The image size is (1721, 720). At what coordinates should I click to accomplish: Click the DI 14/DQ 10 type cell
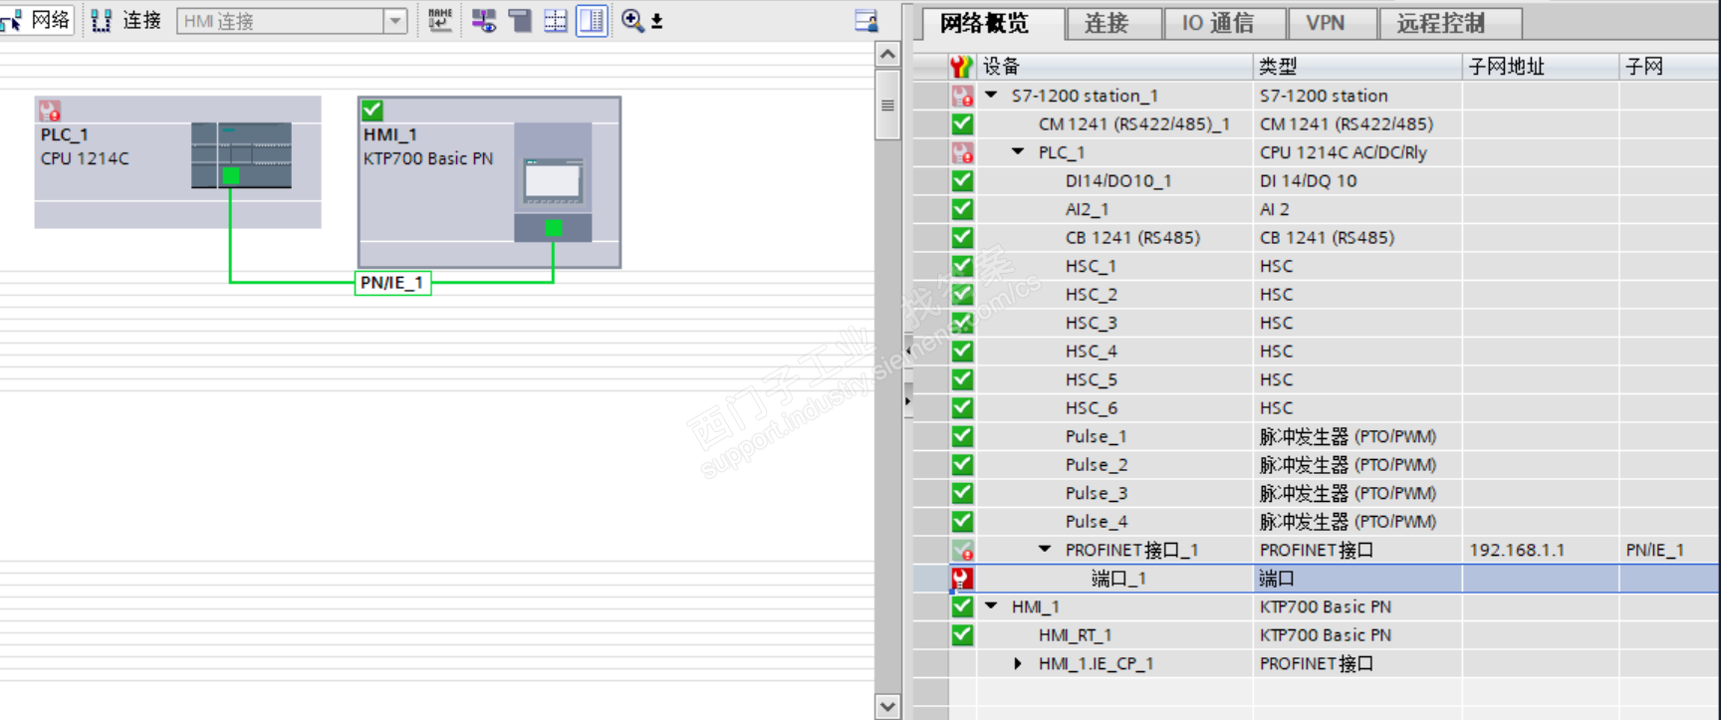(x=1357, y=181)
